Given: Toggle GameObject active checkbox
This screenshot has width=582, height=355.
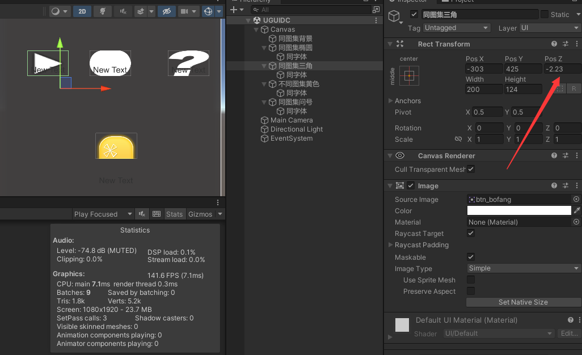Looking at the screenshot, I should (414, 15).
